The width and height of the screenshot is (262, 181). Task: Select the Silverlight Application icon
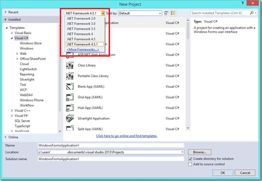[x=70, y=118]
